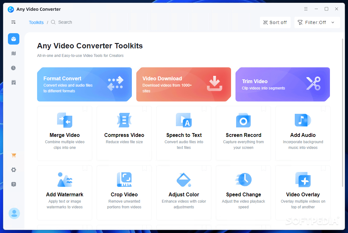Click 'Capture everything from your screen' text

click(x=243, y=144)
